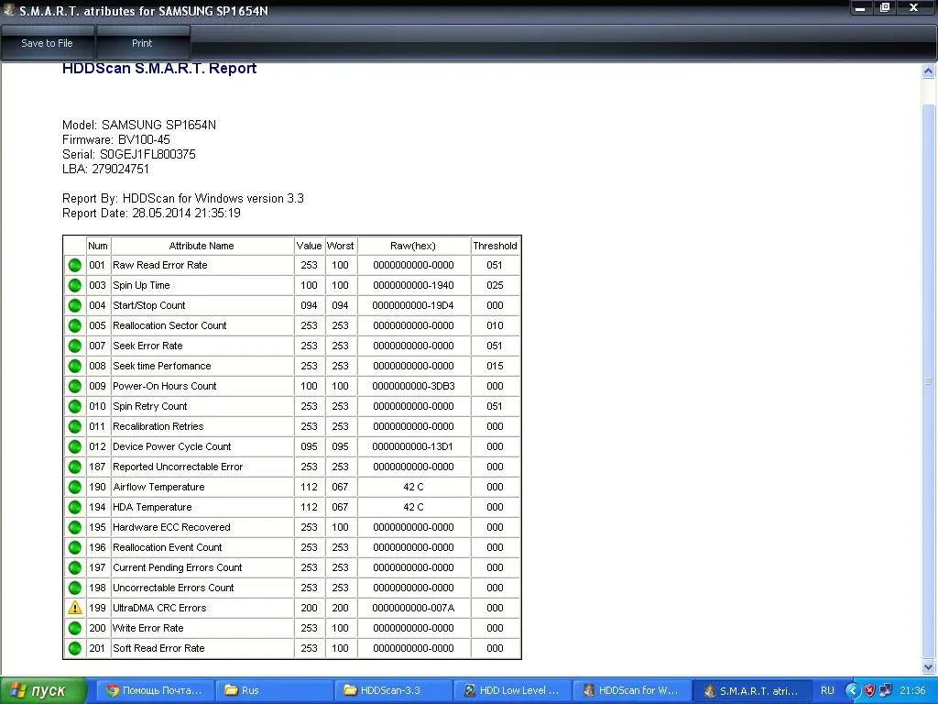Switch to HDD Low Level taskbar item
The width and height of the screenshot is (938, 704).
click(x=512, y=690)
